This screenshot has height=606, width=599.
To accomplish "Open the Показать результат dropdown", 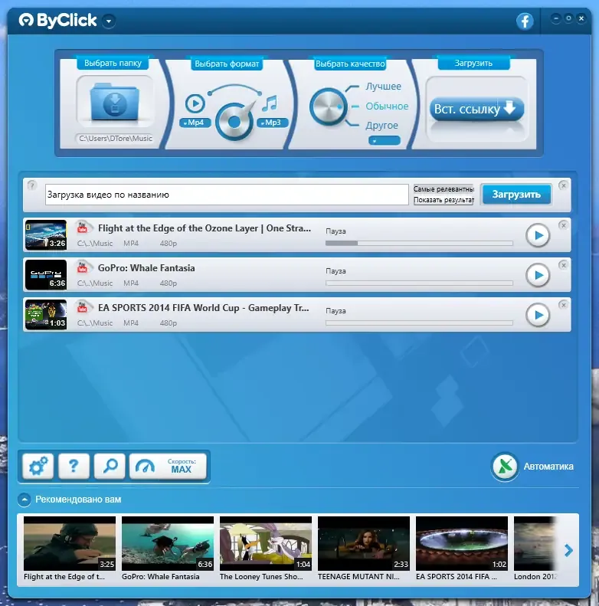I will pos(444,200).
